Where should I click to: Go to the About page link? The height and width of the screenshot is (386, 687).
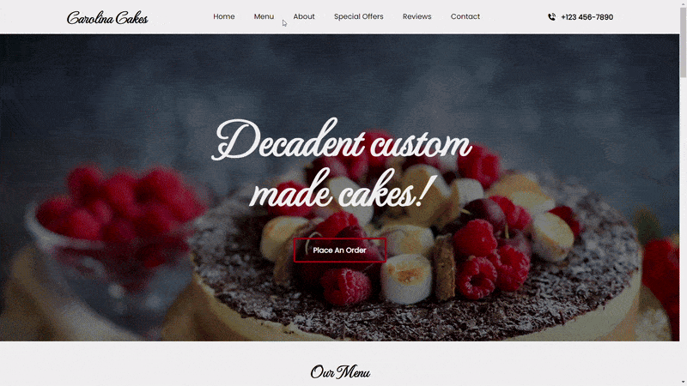304,16
